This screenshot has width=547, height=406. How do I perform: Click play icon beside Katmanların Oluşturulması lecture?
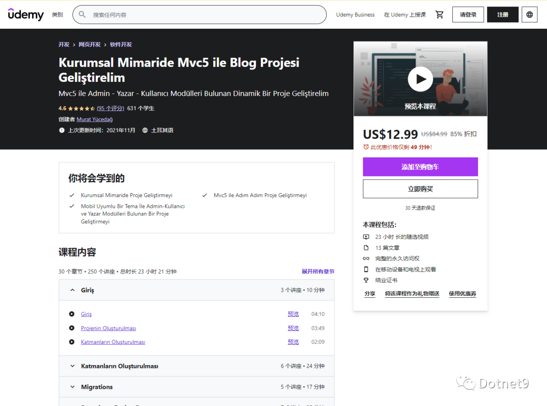(x=72, y=342)
